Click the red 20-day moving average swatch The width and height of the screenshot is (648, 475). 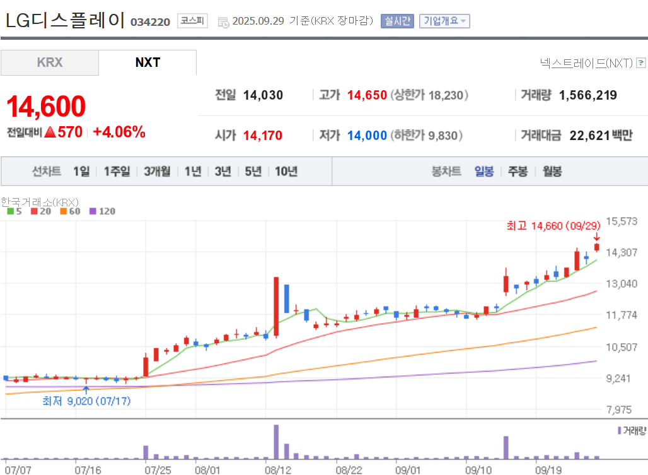click(x=34, y=211)
